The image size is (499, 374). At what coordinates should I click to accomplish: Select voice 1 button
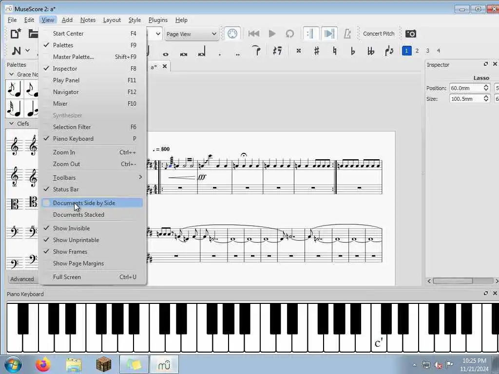406,51
